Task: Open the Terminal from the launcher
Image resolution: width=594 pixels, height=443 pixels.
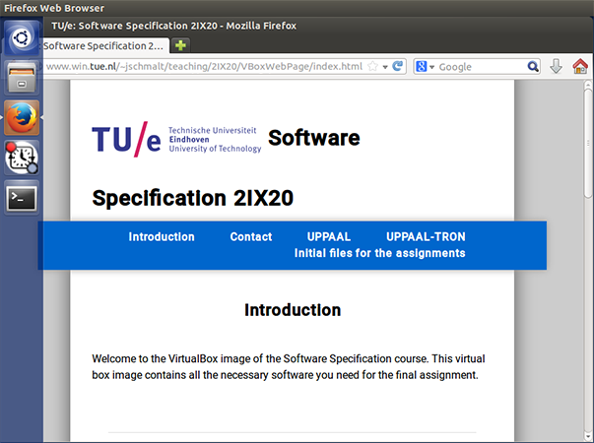Action: (x=21, y=197)
